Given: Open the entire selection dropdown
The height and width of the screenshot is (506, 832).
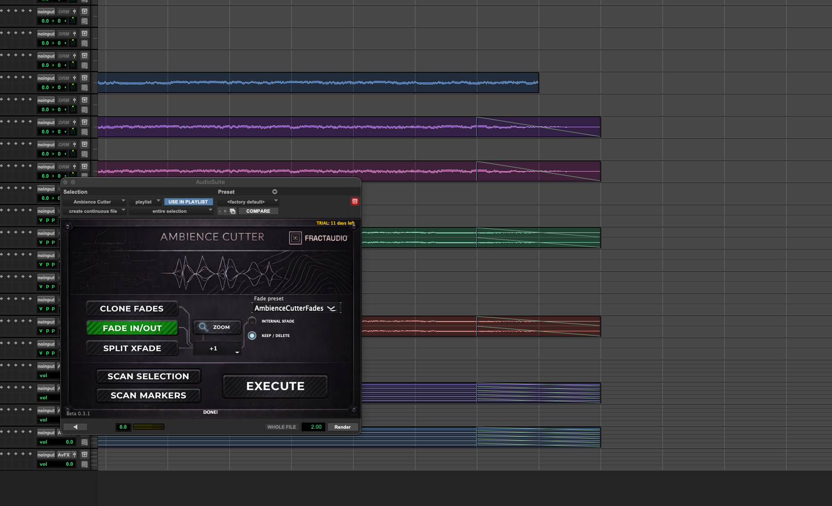Looking at the screenshot, I should click(172, 211).
